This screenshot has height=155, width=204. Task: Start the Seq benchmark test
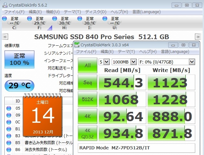click(88, 82)
